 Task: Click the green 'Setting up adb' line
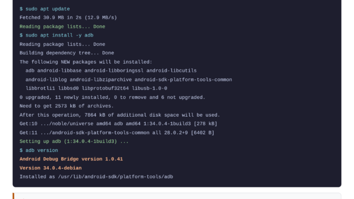tap(74, 142)
